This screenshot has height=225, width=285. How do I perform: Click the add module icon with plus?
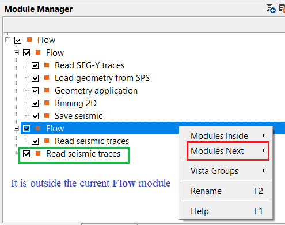(x=271, y=9)
